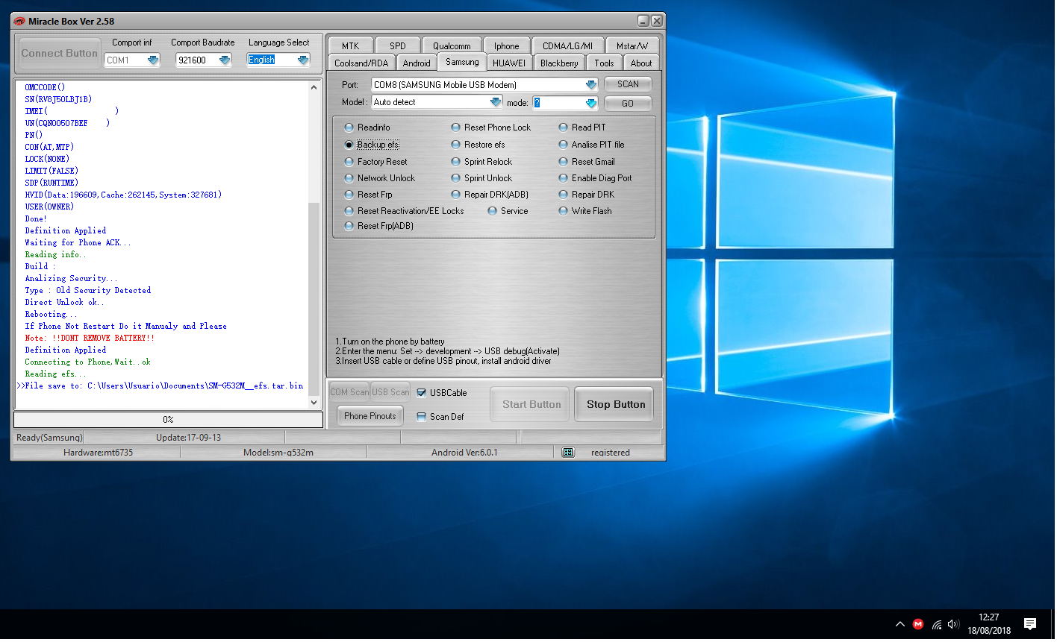Screen dimensions: 1057x642
Task: Click the log line 'Direct Unlock ok..'
Action: [64, 303]
